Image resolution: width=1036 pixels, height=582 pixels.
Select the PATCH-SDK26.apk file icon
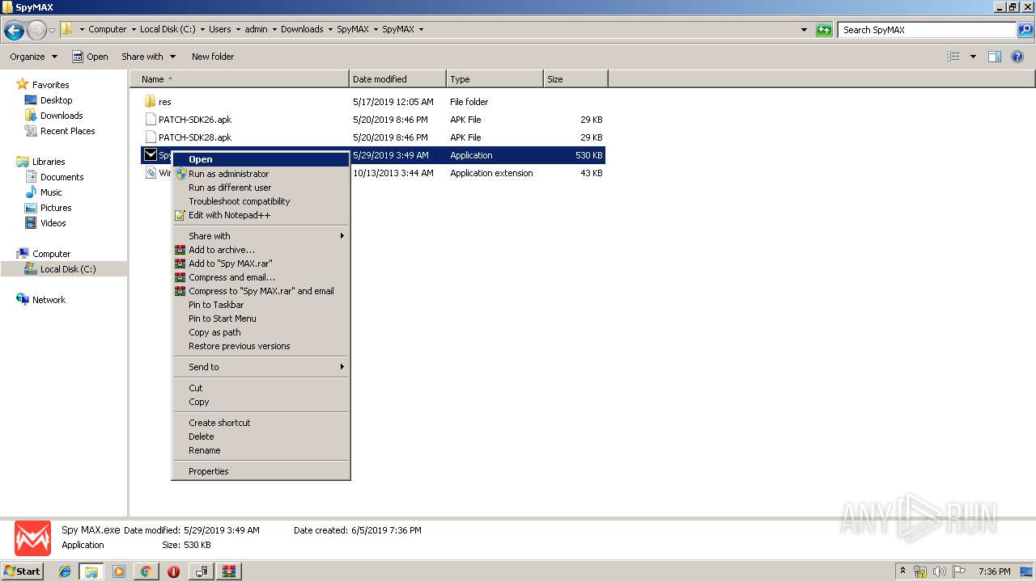150,120
